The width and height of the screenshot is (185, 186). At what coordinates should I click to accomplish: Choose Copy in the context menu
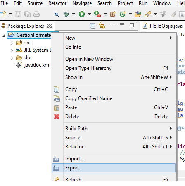(x=114, y=89)
